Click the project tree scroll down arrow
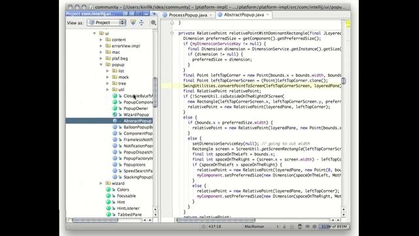Viewport: 419px width, 236px height. pyautogui.click(x=155, y=215)
